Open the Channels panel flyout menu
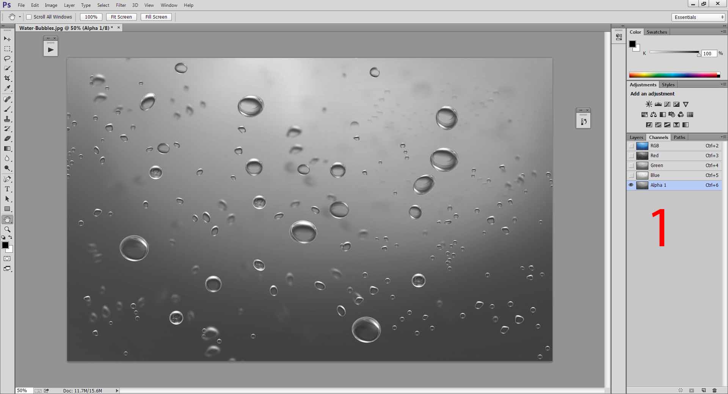The width and height of the screenshot is (728, 394). click(x=723, y=137)
